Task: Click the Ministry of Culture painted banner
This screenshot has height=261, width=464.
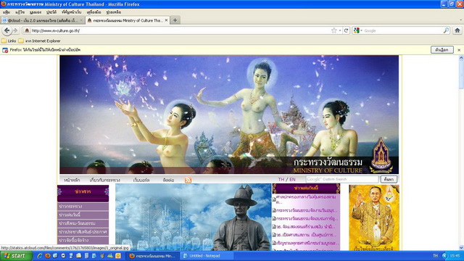Action: tap(229, 115)
